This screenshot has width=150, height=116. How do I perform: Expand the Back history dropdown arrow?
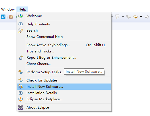coord(141,17)
